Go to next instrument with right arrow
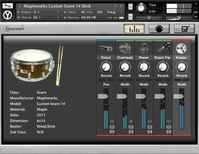The width and height of the screenshot is (199, 154). tap(121, 6)
